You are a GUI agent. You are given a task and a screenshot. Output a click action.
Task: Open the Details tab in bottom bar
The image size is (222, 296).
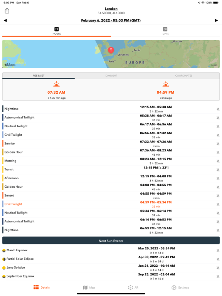[x=42, y=287]
